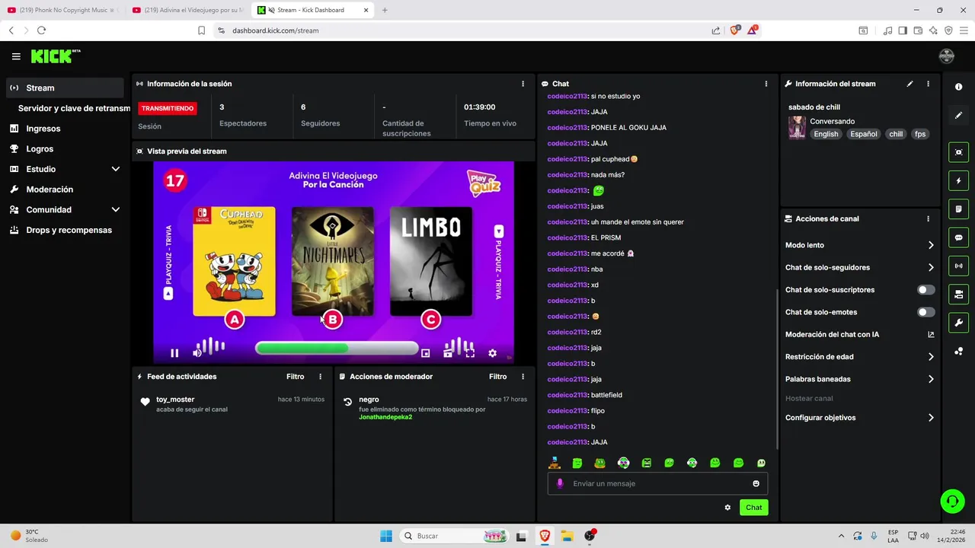Open Modo lento options
This screenshot has height=548, width=975.
click(859, 245)
